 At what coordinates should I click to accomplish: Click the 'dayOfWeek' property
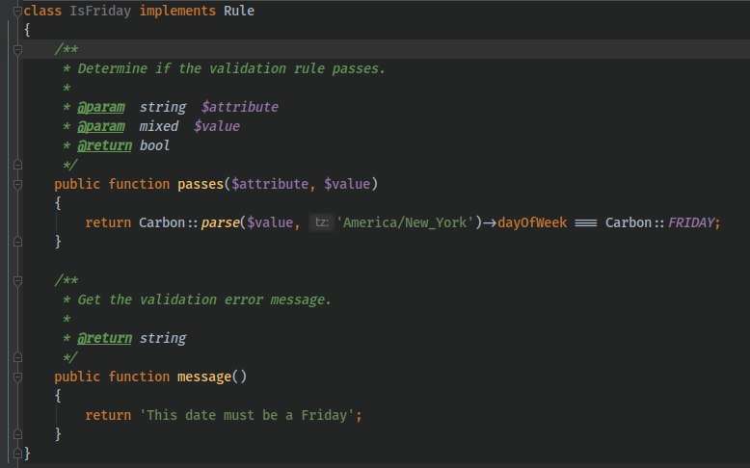coord(532,222)
